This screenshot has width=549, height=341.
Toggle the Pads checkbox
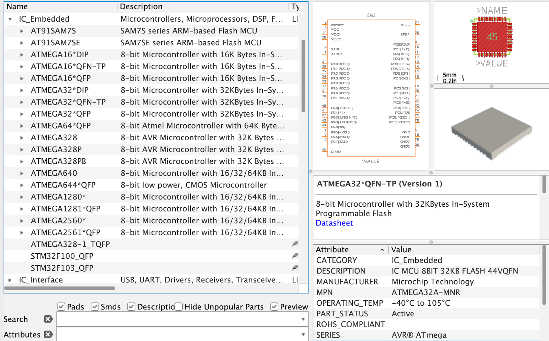pyautogui.click(x=61, y=307)
